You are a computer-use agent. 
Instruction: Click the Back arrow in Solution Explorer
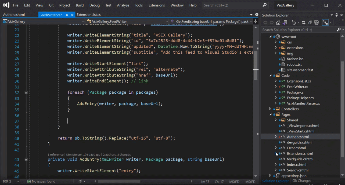265,23
